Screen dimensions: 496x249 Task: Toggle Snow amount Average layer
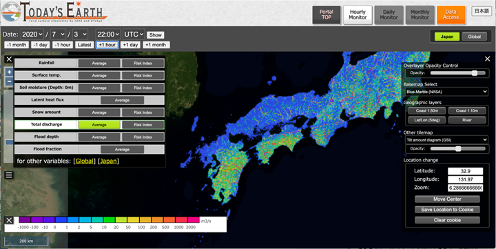tap(99, 112)
